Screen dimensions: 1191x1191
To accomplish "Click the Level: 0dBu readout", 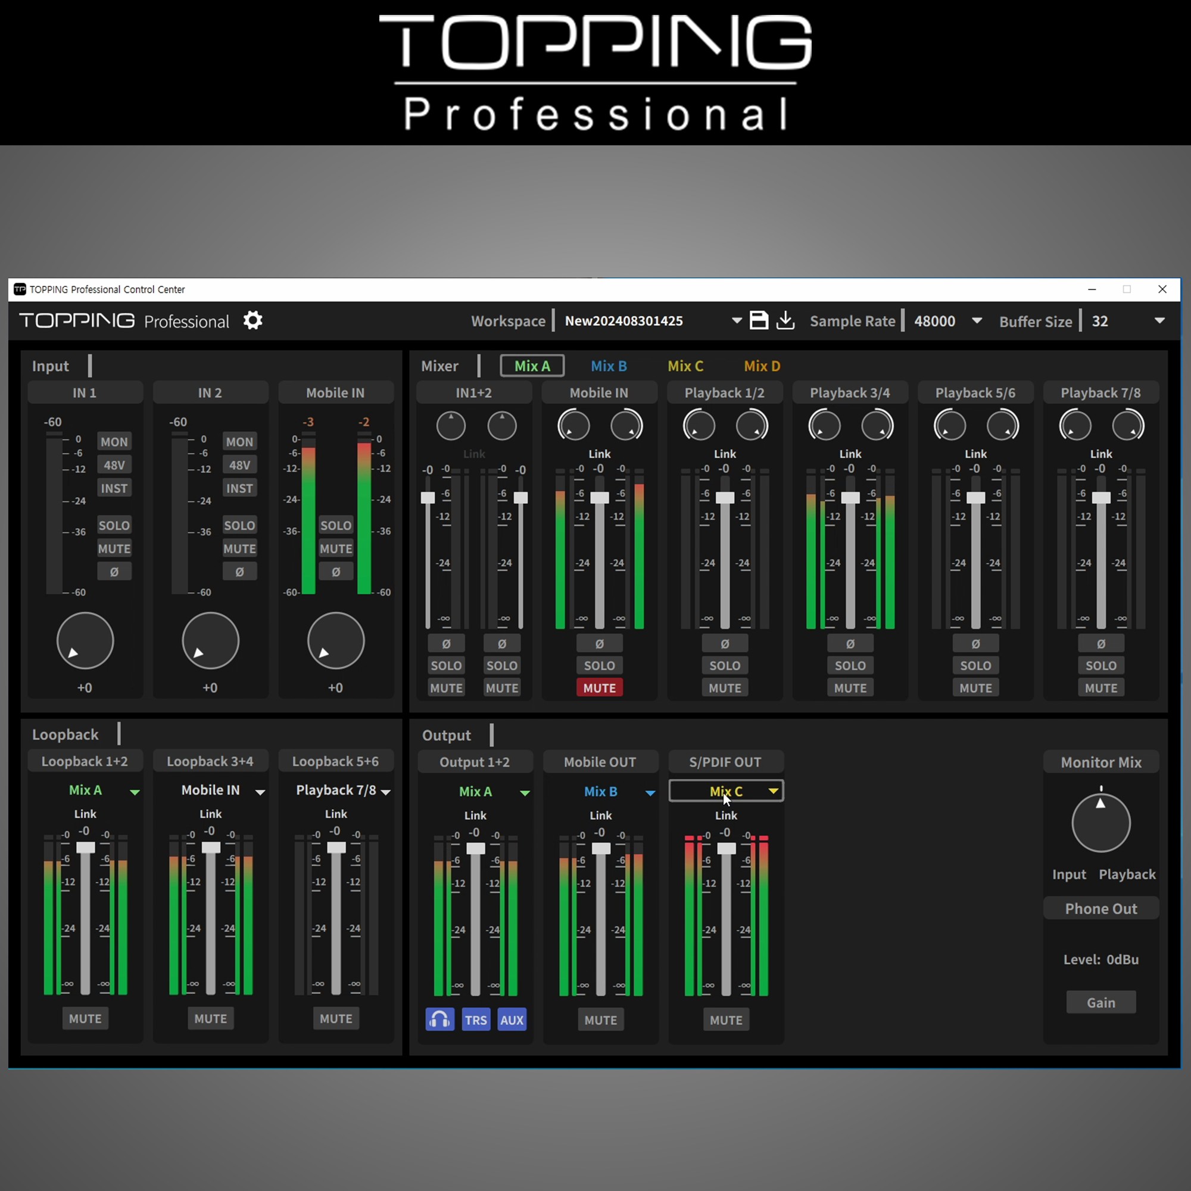I will coord(1101,959).
